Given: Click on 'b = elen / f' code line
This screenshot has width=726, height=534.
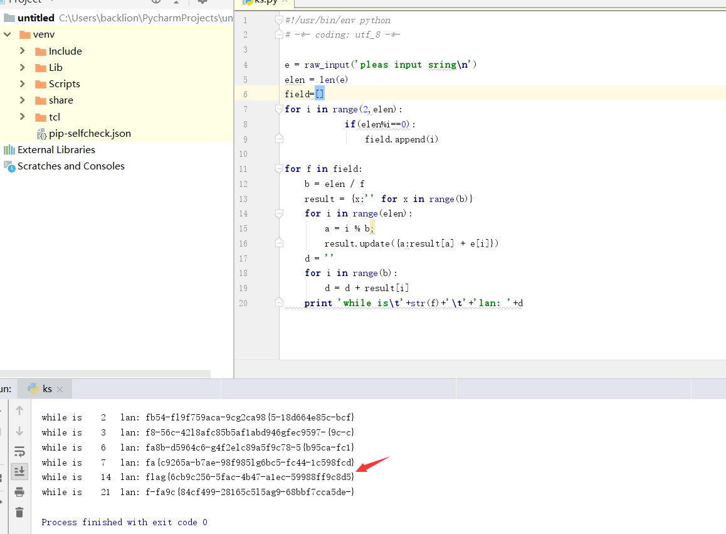Looking at the screenshot, I should [334, 184].
